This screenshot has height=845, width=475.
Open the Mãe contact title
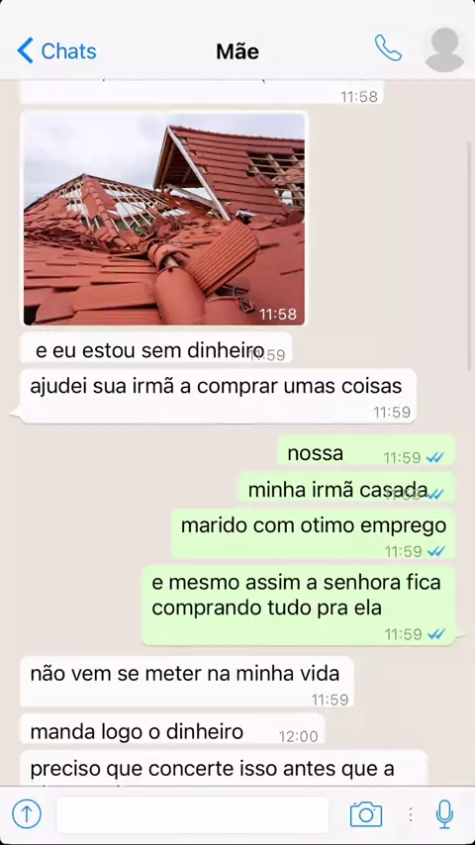click(237, 51)
